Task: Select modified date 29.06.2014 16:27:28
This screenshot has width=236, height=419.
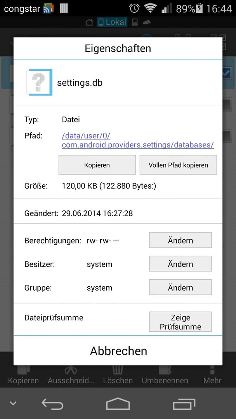Action: [x=97, y=213]
